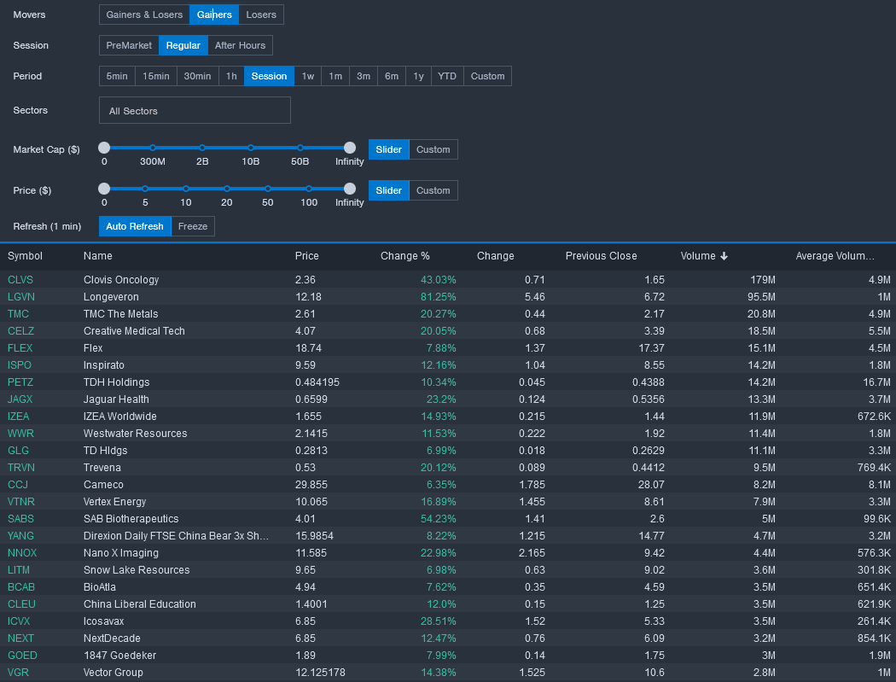This screenshot has height=682, width=896.
Task: Switch session to Regular
Action: tap(183, 45)
